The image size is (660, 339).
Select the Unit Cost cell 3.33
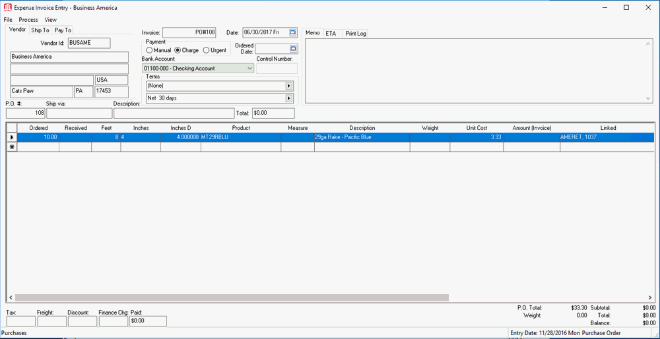click(477, 137)
